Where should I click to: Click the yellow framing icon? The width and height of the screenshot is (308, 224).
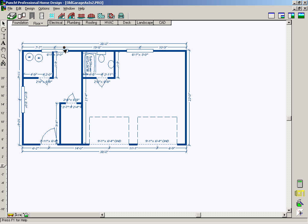pos(300,193)
